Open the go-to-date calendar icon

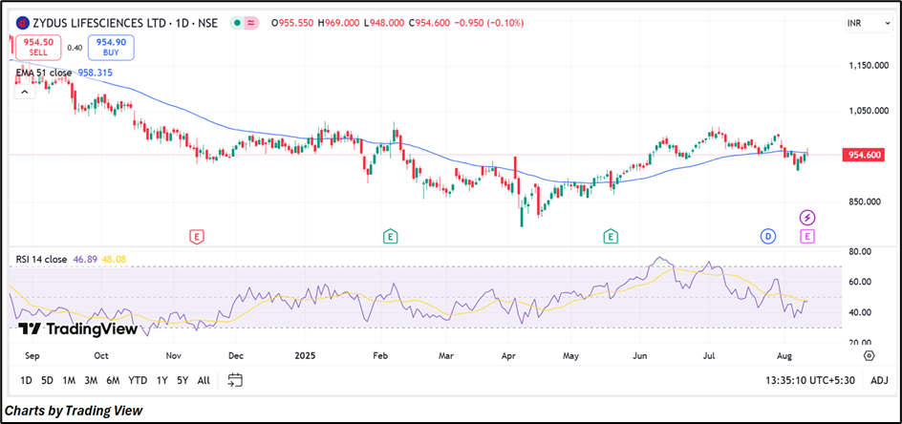click(x=235, y=380)
